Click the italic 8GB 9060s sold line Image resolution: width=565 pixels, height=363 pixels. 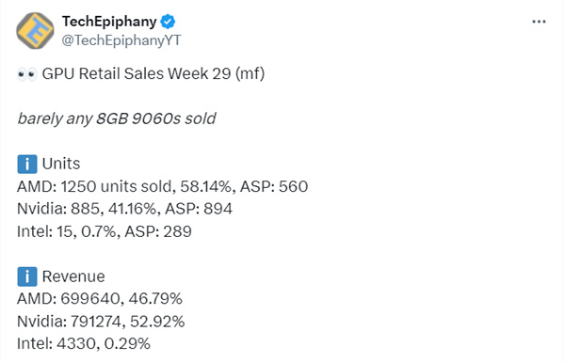click(117, 118)
